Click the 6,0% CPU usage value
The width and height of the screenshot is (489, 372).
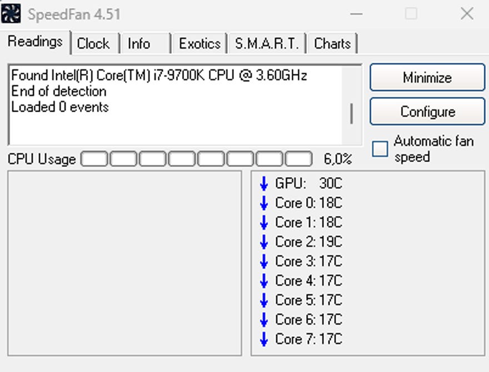(x=338, y=159)
